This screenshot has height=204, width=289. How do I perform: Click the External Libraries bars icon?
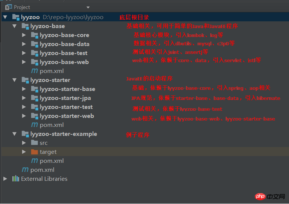coord(16,179)
